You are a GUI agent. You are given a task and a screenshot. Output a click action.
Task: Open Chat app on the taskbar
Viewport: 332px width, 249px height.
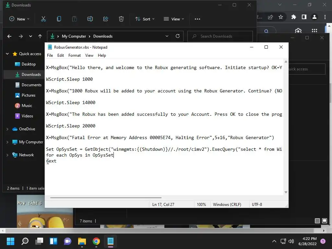point(68,241)
